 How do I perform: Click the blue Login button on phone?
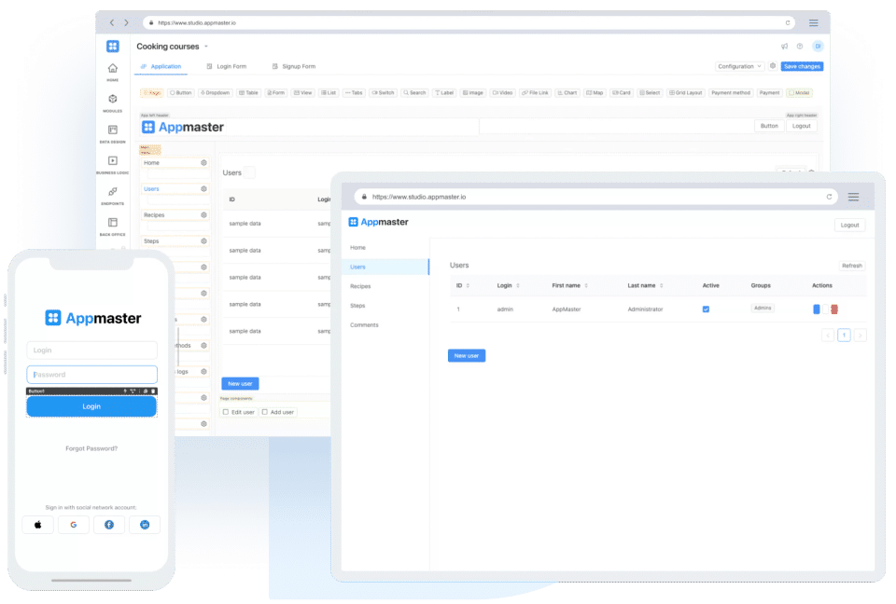[91, 406]
